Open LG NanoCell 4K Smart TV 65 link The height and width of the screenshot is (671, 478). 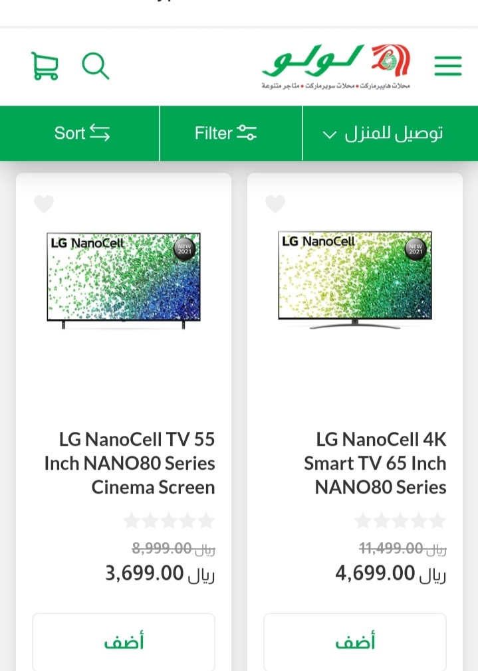[375, 463]
